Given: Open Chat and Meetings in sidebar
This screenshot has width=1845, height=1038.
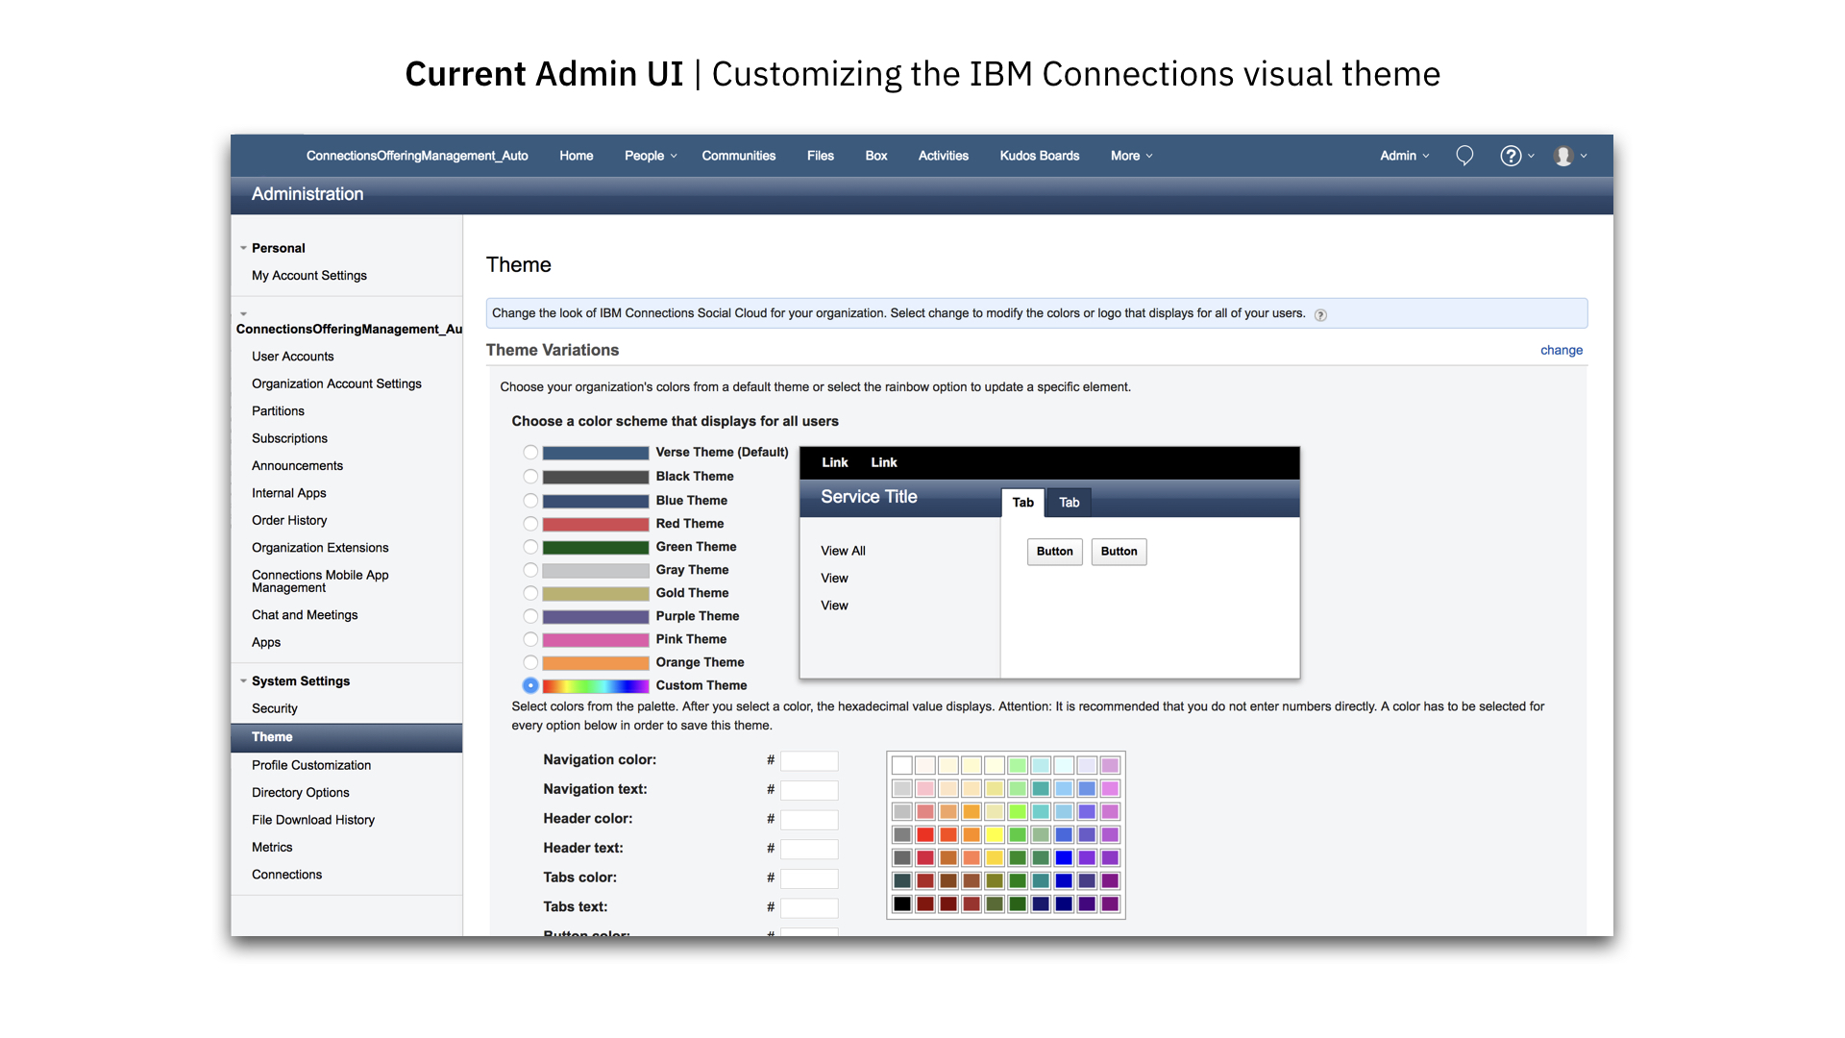Looking at the screenshot, I should [x=305, y=615].
